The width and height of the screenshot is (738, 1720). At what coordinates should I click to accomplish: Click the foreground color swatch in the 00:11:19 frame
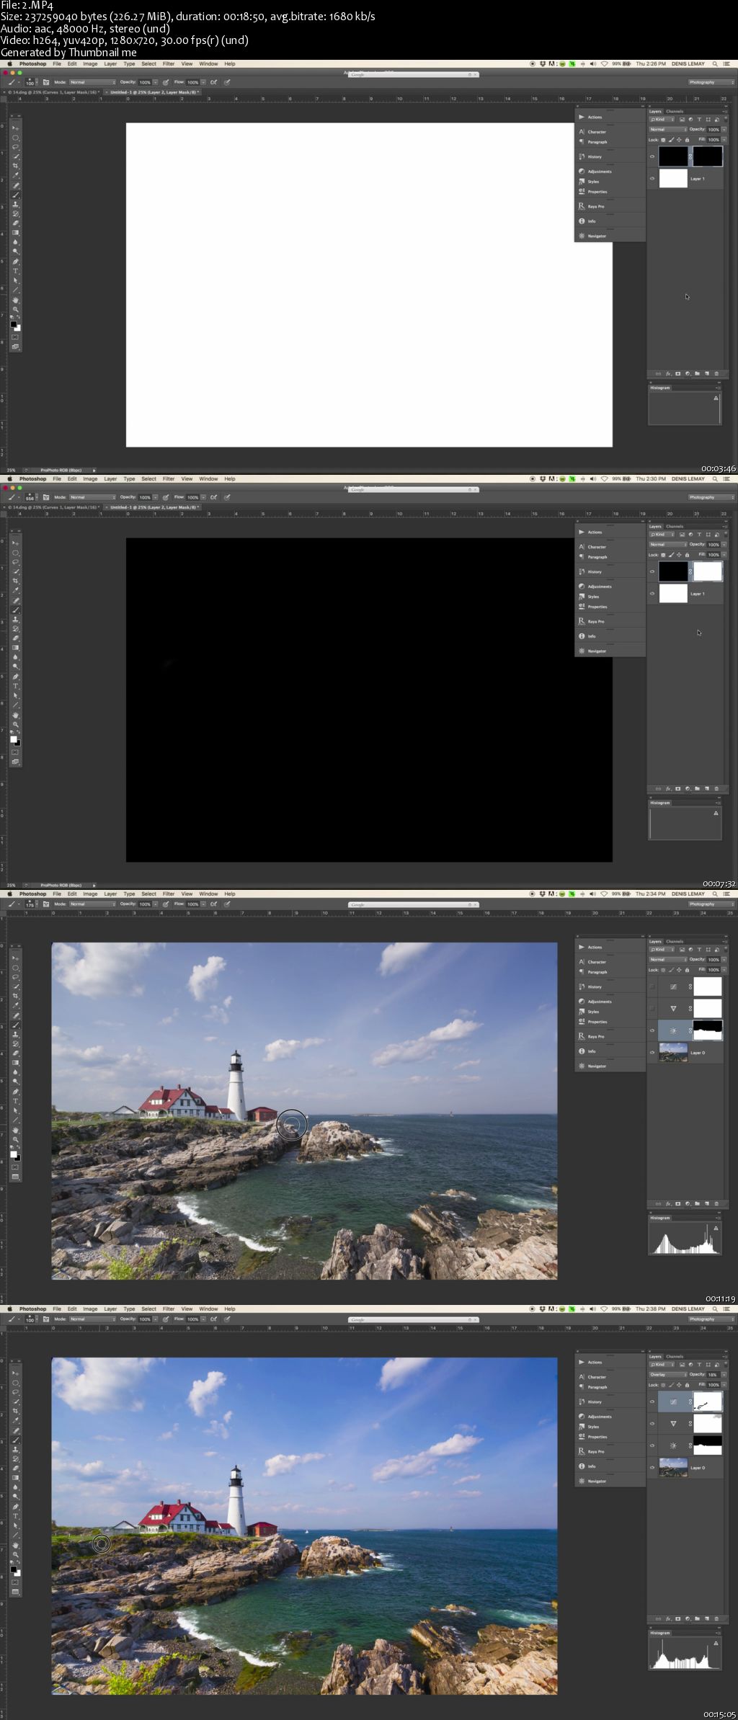13,1154
